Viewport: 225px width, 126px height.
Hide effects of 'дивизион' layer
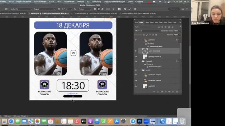(x=146, y=44)
